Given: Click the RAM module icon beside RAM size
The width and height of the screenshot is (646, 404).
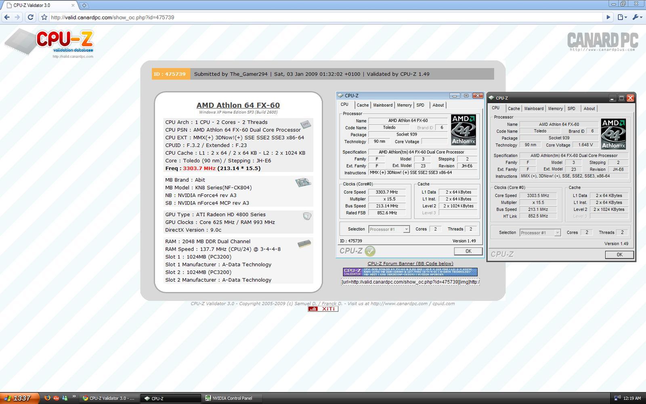Looking at the screenshot, I should coord(304,244).
